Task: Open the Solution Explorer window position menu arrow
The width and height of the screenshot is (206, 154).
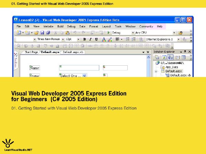Action: (181, 52)
